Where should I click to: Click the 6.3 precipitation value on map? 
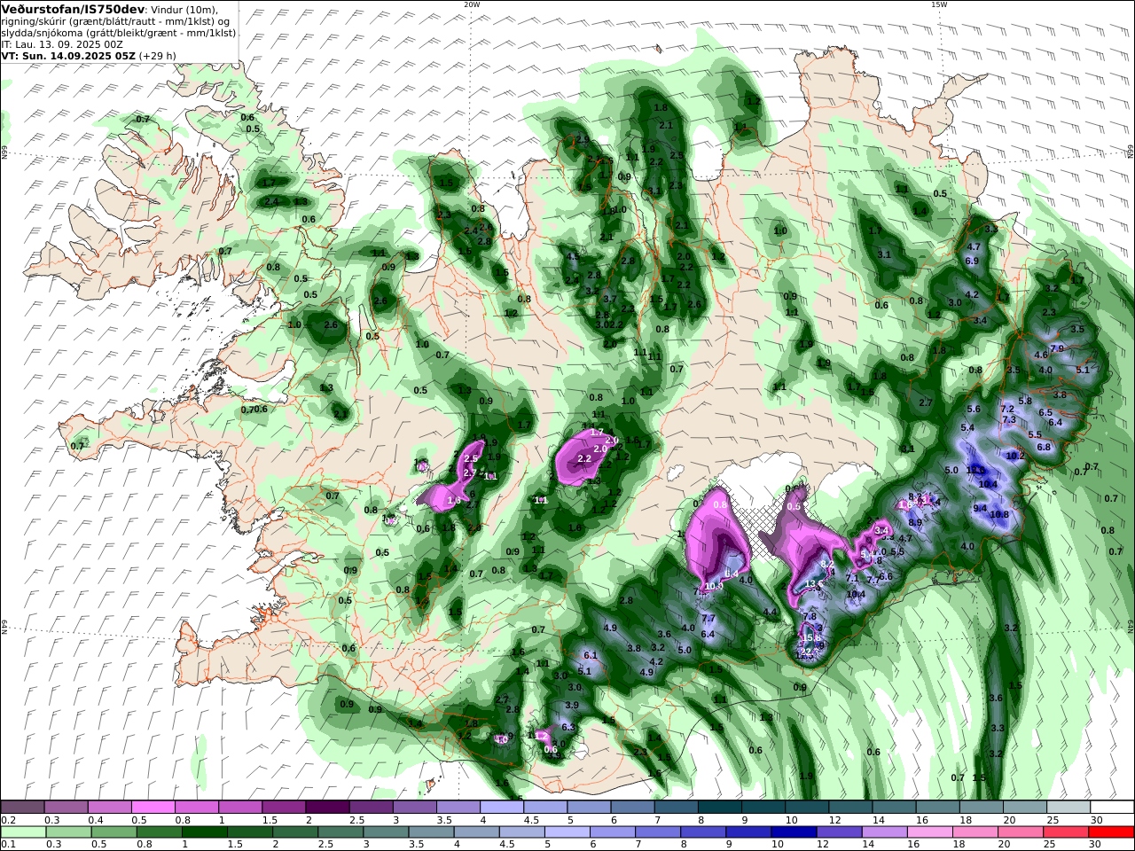(x=568, y=727)
